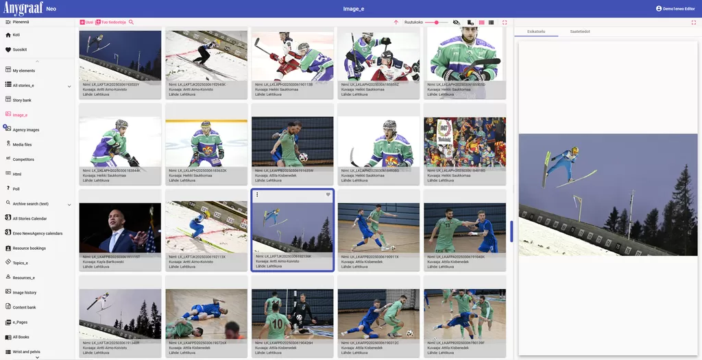Click the search magnifier icon in toolbar

click(x=131, y=22)
